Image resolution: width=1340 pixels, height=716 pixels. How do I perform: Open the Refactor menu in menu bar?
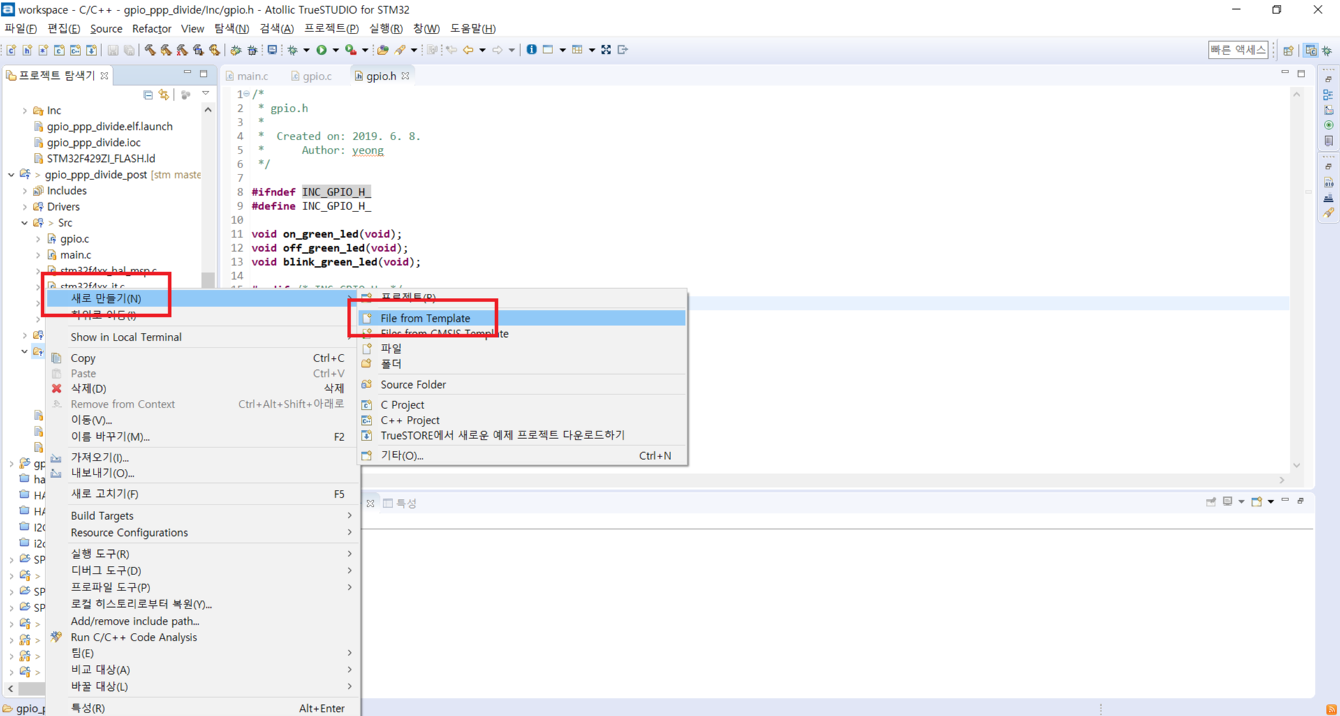click(152, 29)
